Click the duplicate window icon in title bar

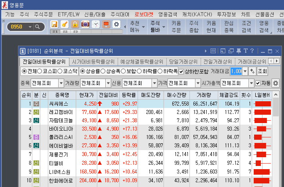(231, 51)
